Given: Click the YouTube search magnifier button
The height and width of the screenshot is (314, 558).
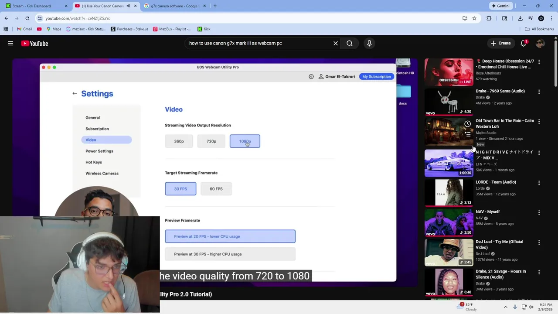Looking at the screenshot, I should tap(350, 43).
